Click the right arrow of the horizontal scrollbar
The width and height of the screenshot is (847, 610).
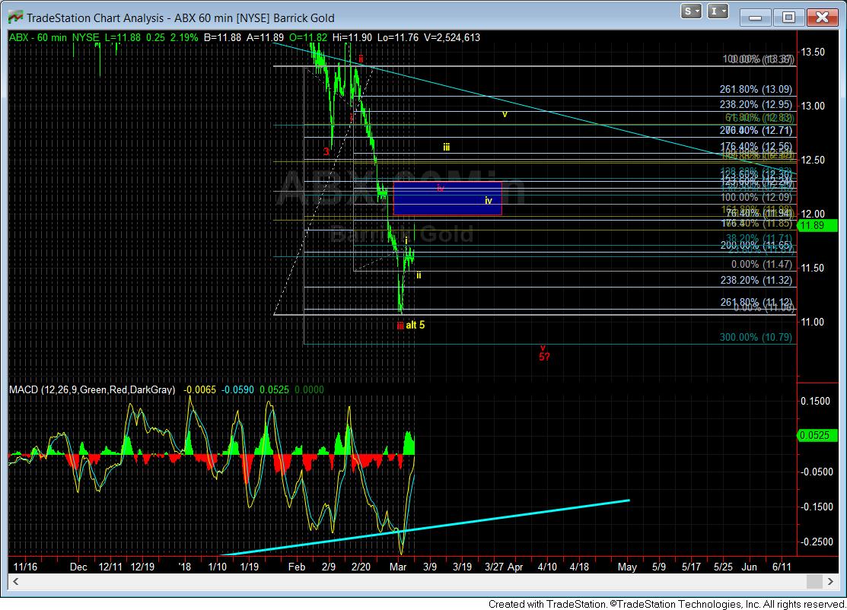[832, 581]
